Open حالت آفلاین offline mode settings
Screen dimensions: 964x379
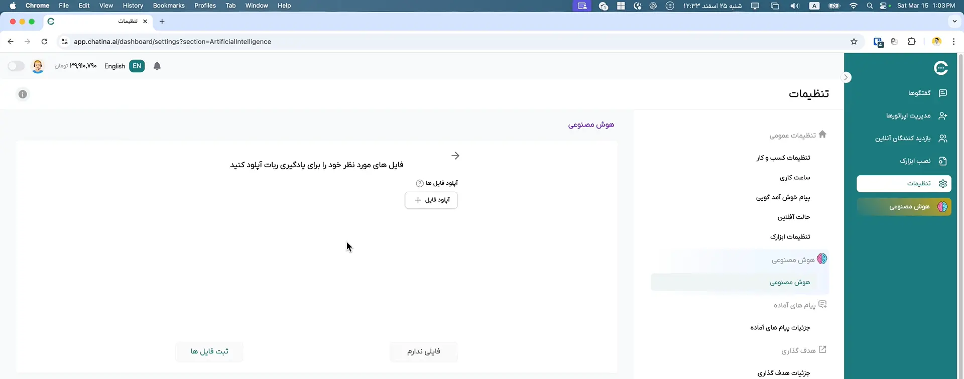point(794,217)
